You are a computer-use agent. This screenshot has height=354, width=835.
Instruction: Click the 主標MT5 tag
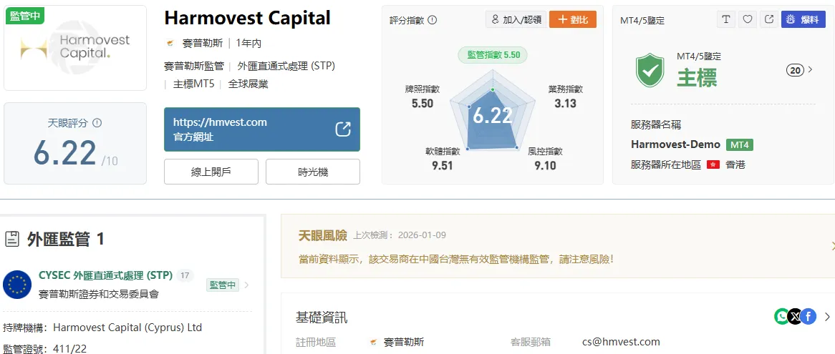pos(193,84)
